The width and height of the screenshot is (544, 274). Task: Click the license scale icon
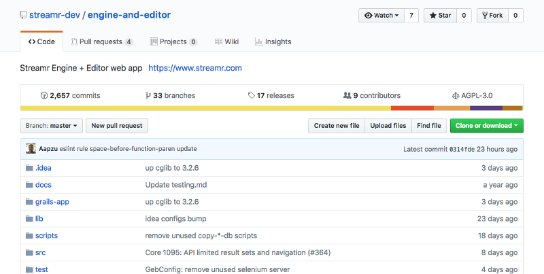coord(456,95)
